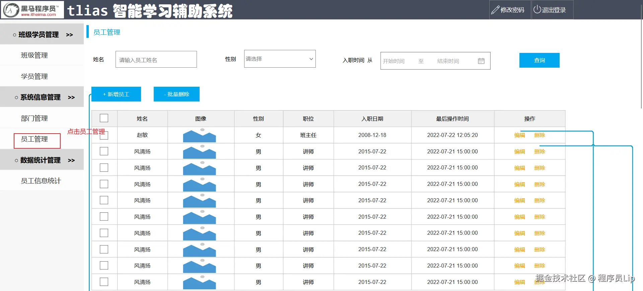Image resolution: width=643 pixels, height=291 pixels.
Task: Click the 最后操作时间 column header
Action: (x=452, y=119)
